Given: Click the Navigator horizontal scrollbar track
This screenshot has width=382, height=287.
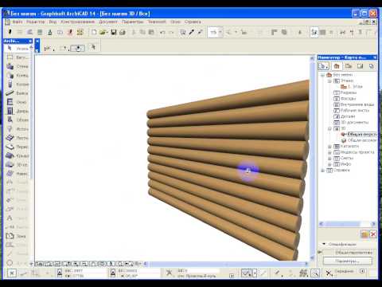Looking at the screenshot, I should coord(347,224).
